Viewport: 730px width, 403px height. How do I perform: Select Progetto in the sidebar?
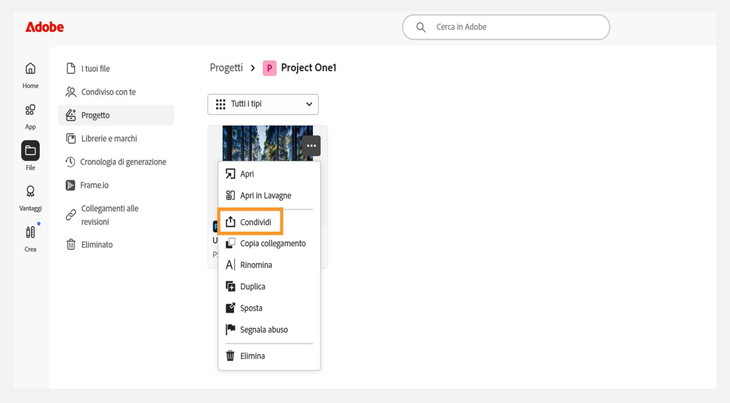pyautogui.click(x=116, y=115)
